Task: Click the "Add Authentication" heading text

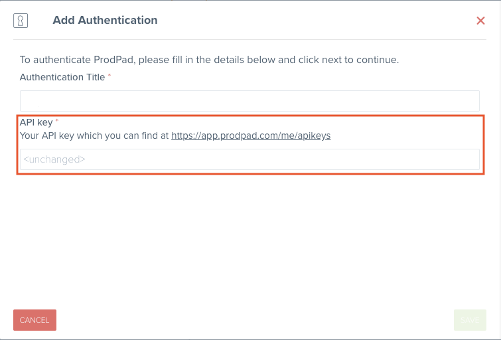Action: click(105, 20)
